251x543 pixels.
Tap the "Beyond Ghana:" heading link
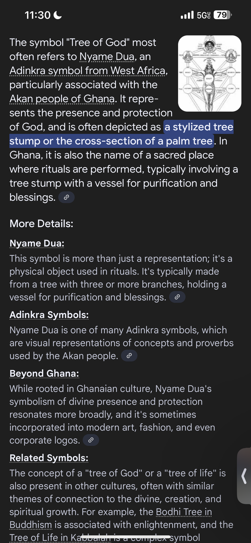(44, 373)
